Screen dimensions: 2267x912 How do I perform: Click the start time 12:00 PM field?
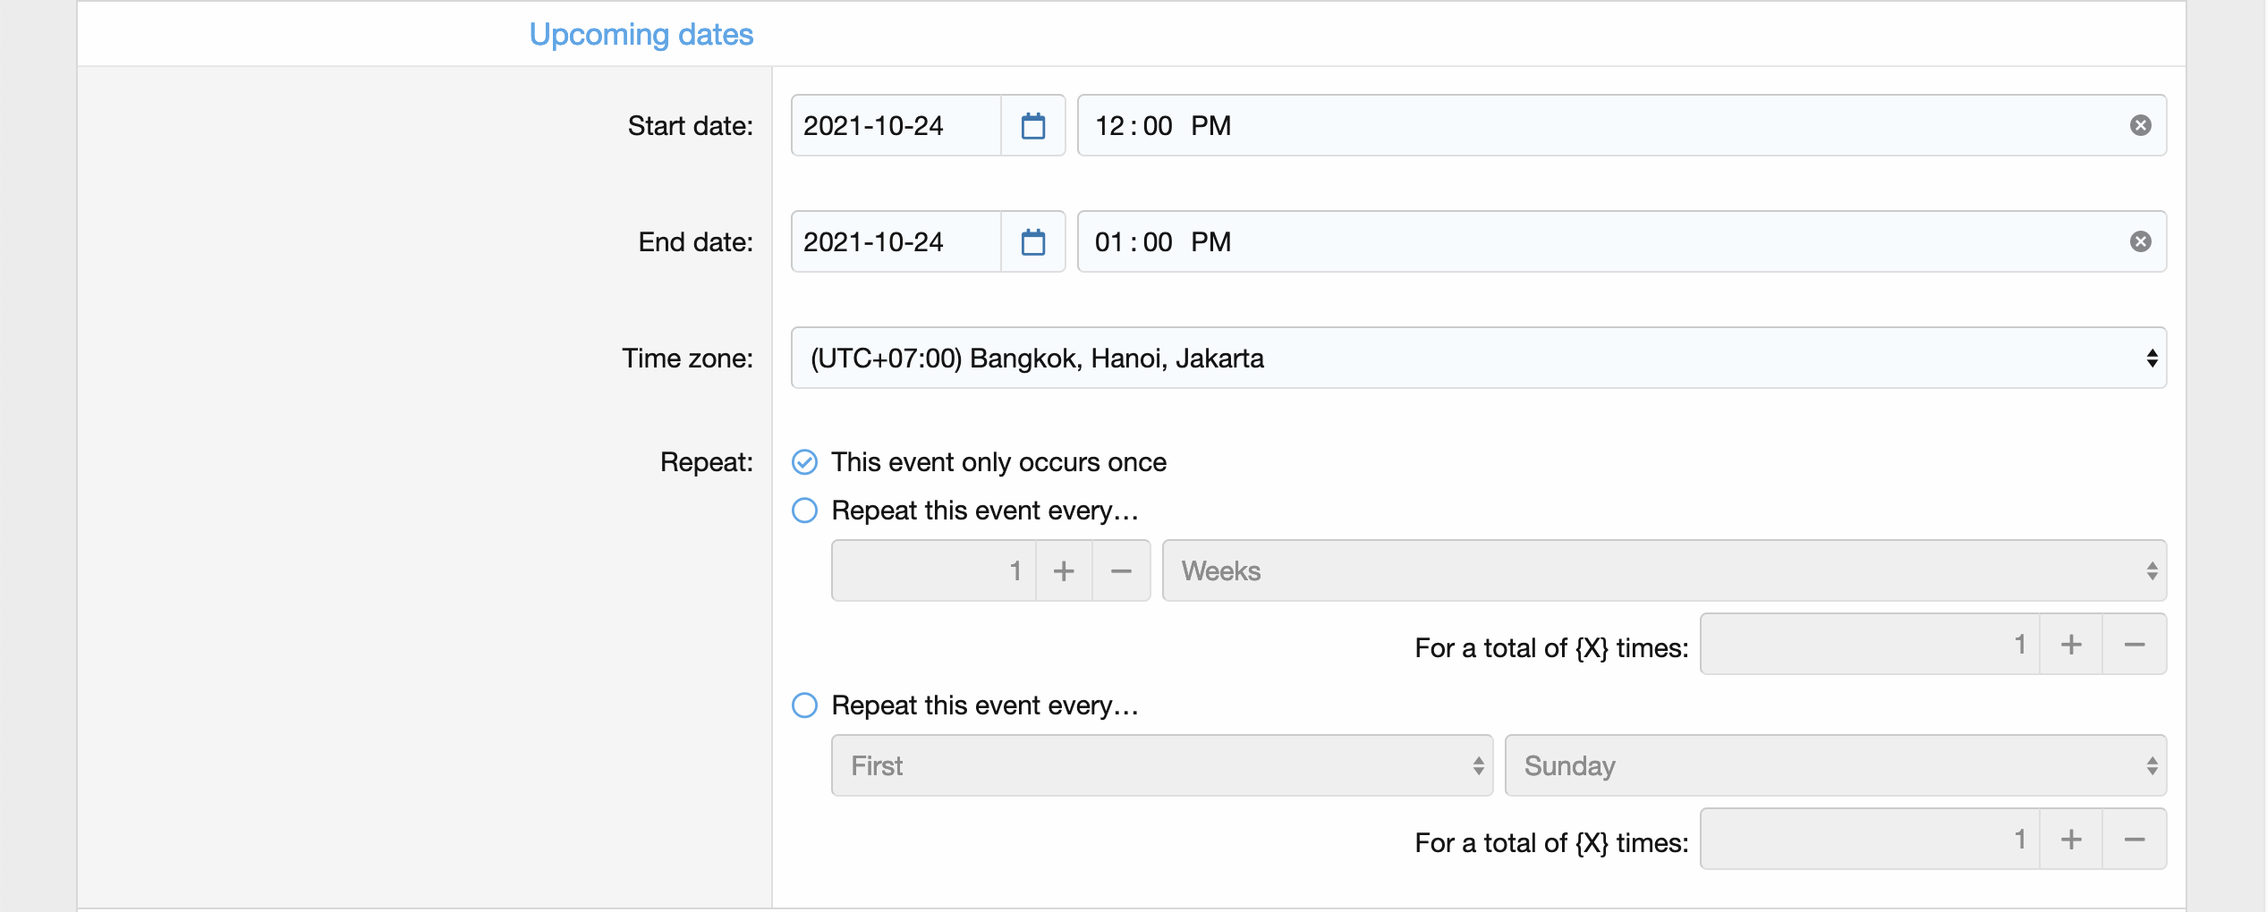click(1622, 126)
